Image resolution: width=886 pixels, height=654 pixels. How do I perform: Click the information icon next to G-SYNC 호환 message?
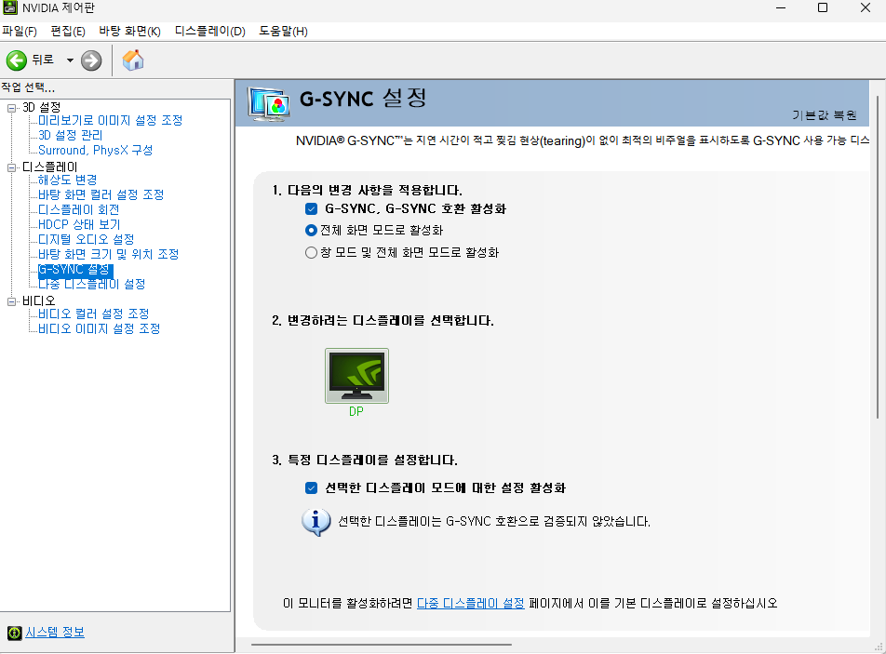pyautogui.click(x=315, y=522)
